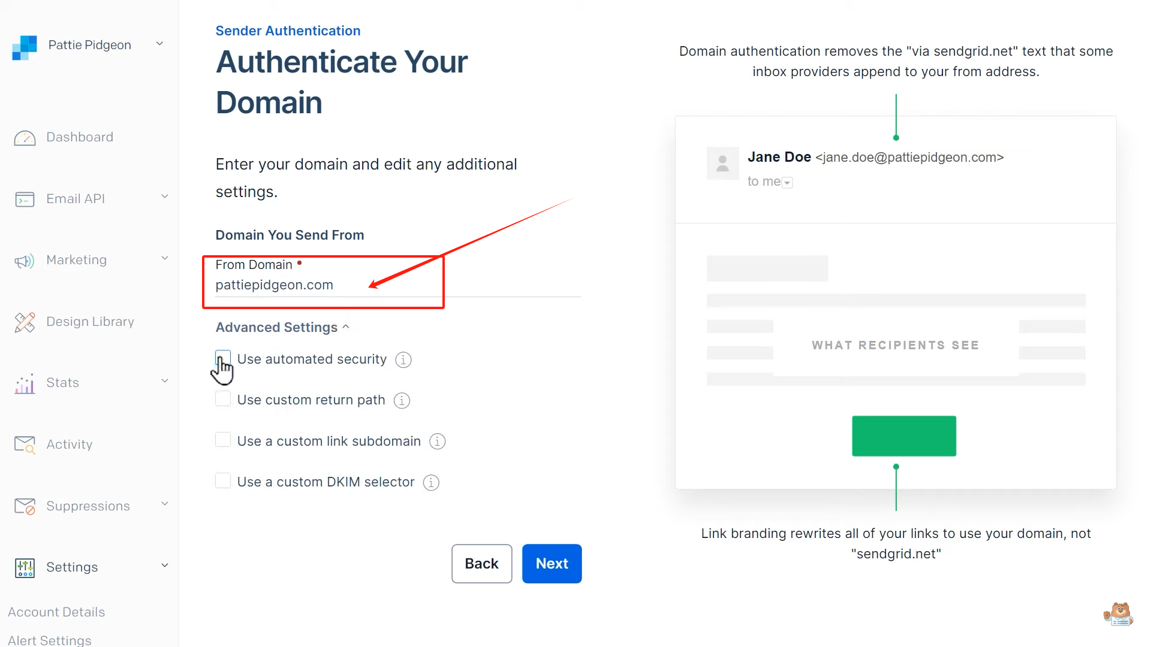
Task: Open Account Details in sidebar
Action: click(56, 612)
